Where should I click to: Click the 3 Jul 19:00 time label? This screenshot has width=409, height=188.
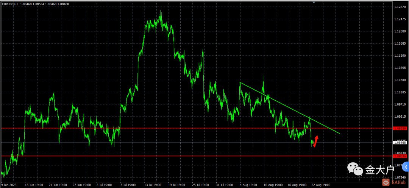click(x=105, y=185)
